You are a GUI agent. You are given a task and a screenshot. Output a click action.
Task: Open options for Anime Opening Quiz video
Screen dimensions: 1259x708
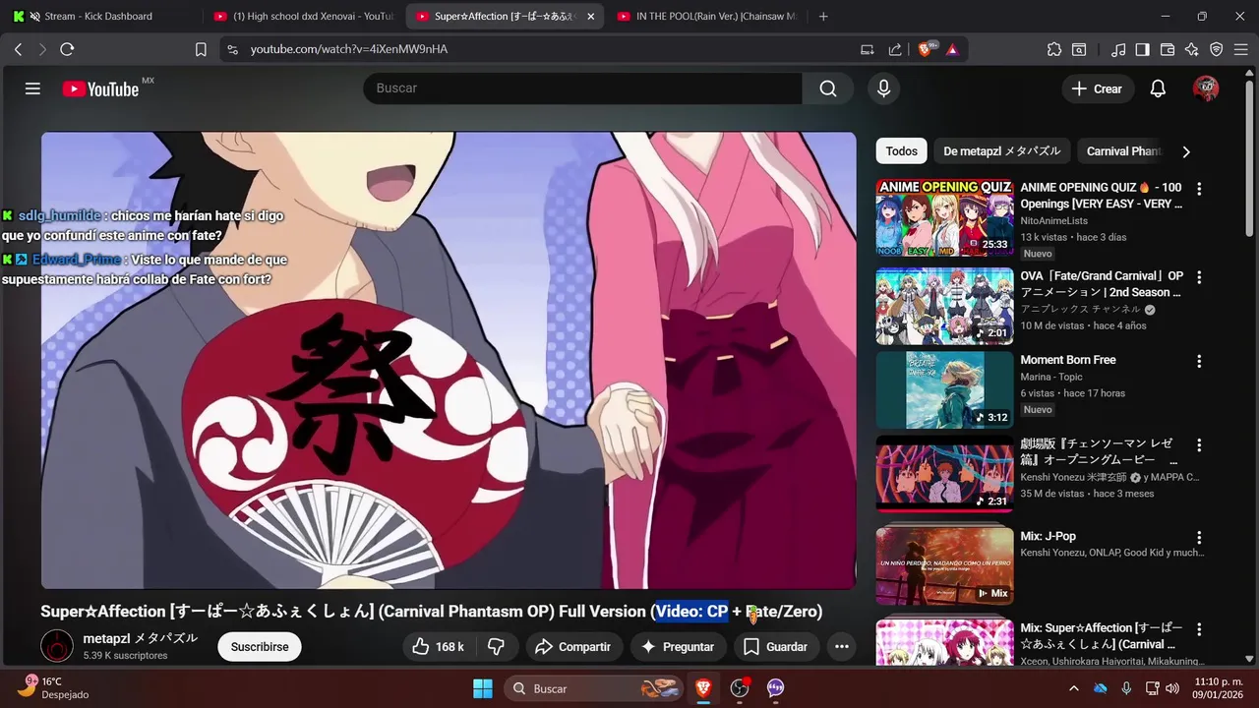click(x=1199, y=189)
